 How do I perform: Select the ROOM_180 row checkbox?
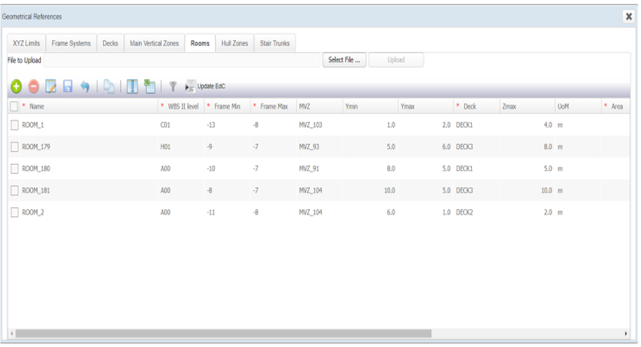pyautogui.click(x=14, y=169)
